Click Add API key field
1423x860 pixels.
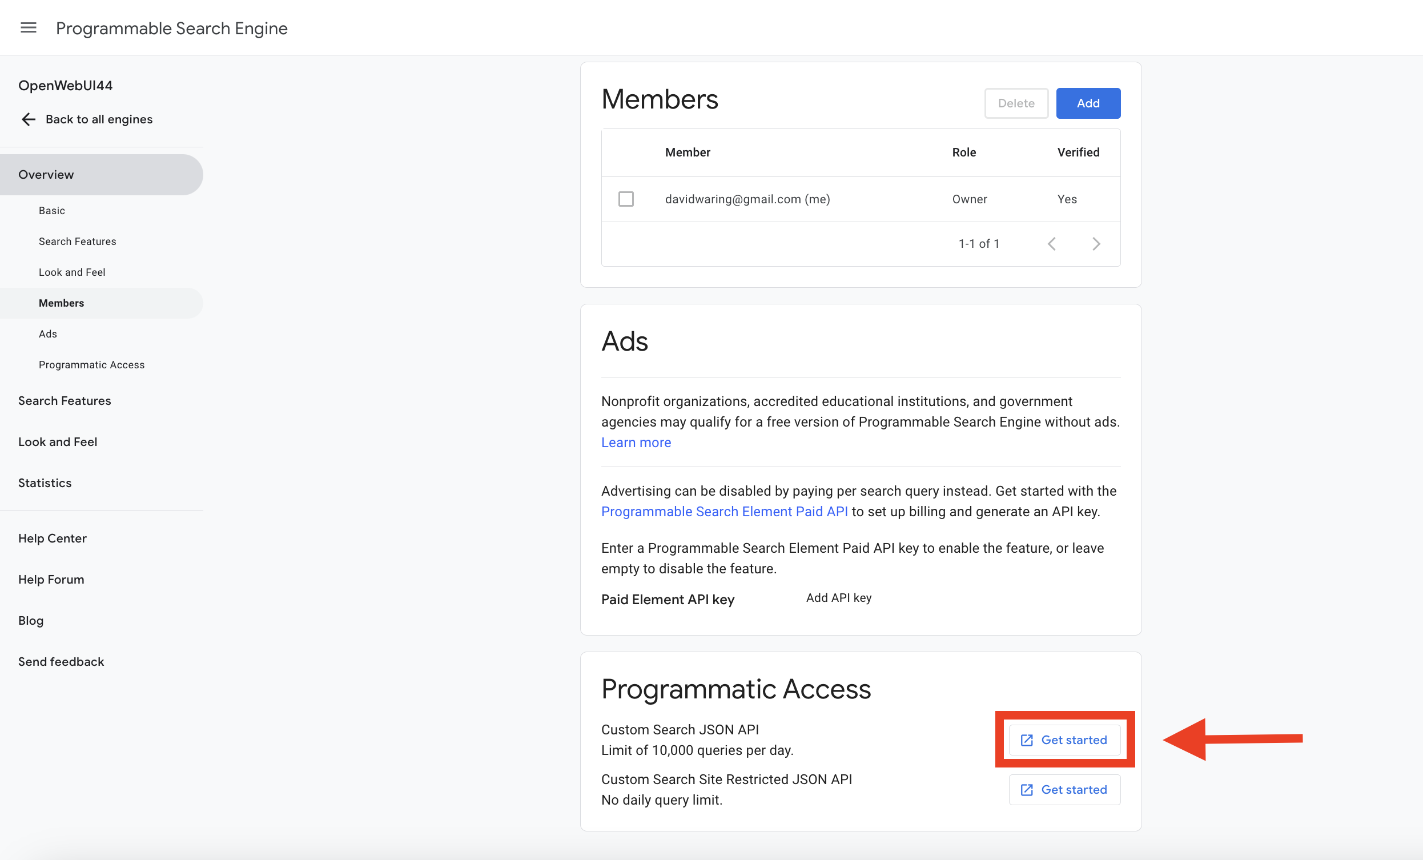point(838,598)
